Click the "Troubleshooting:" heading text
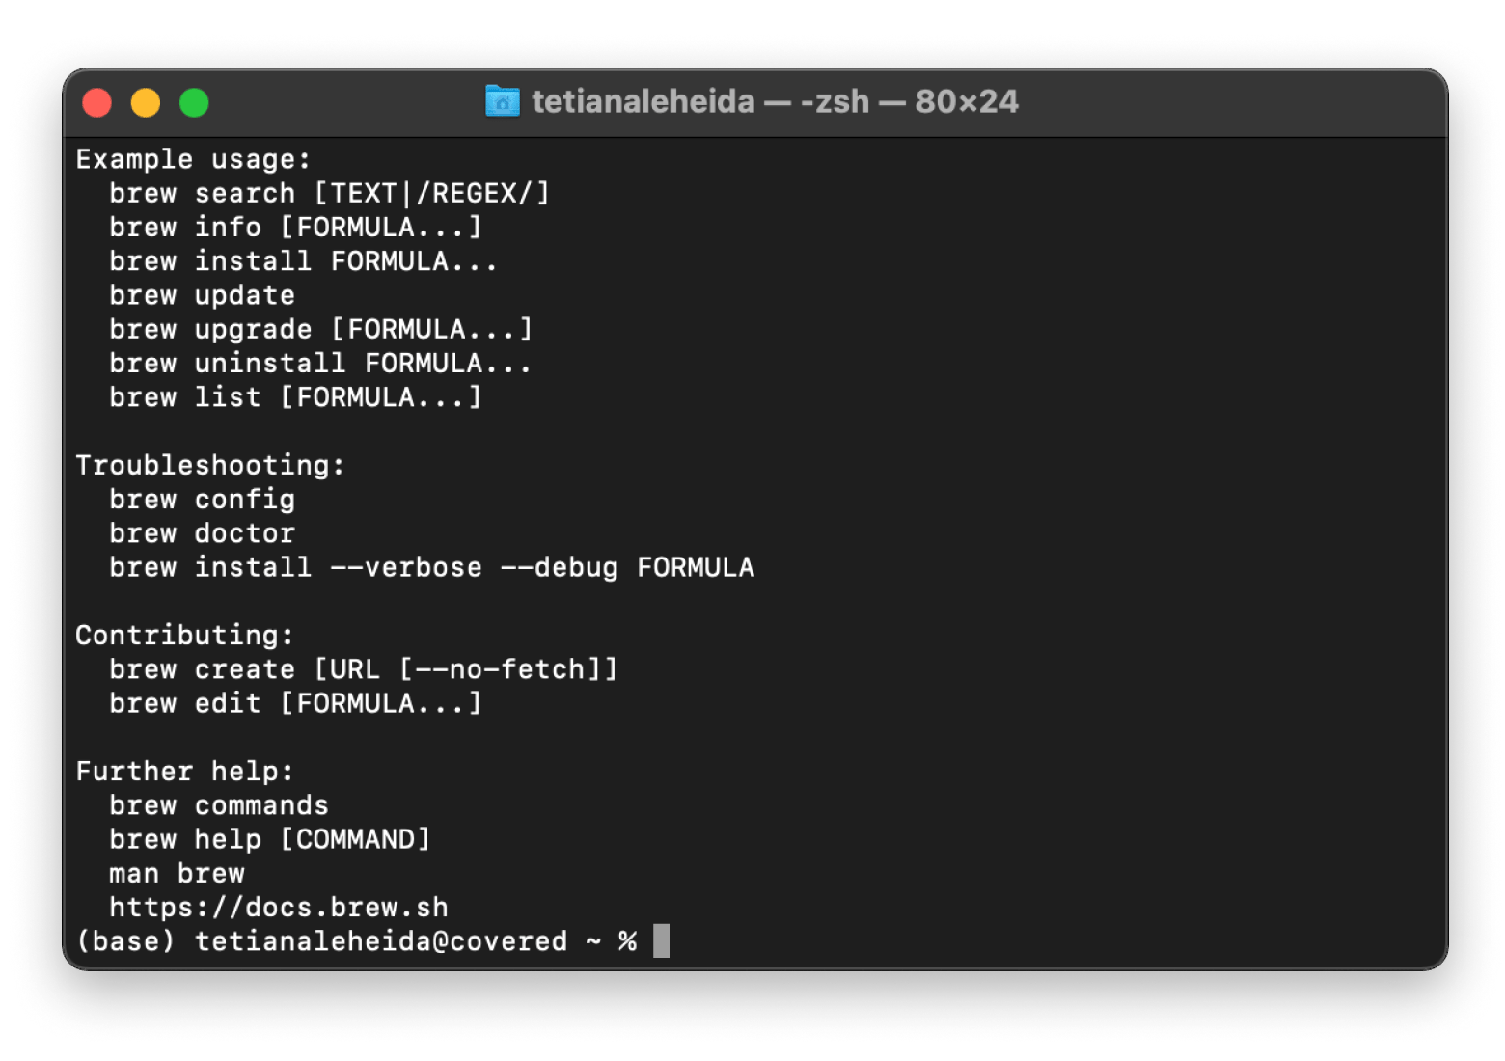Image resolution: width=1505 pixels, height=1061 pixels. [x=209, y=465]
